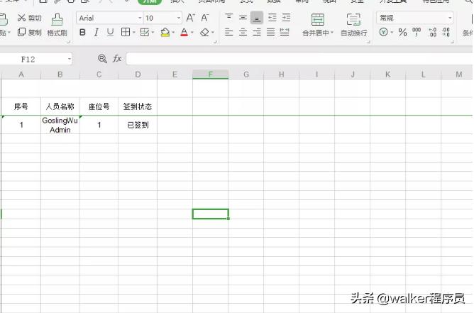Select the cell containing 座位号
This screenshot has height=313, width=474.
coord(99,106)
